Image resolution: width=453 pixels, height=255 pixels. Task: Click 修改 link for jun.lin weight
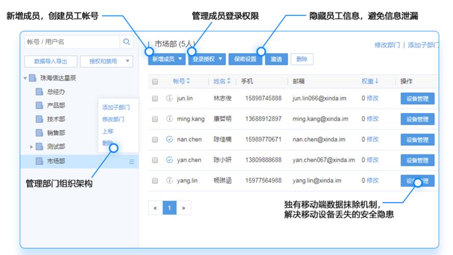click(x=372, y=98)
